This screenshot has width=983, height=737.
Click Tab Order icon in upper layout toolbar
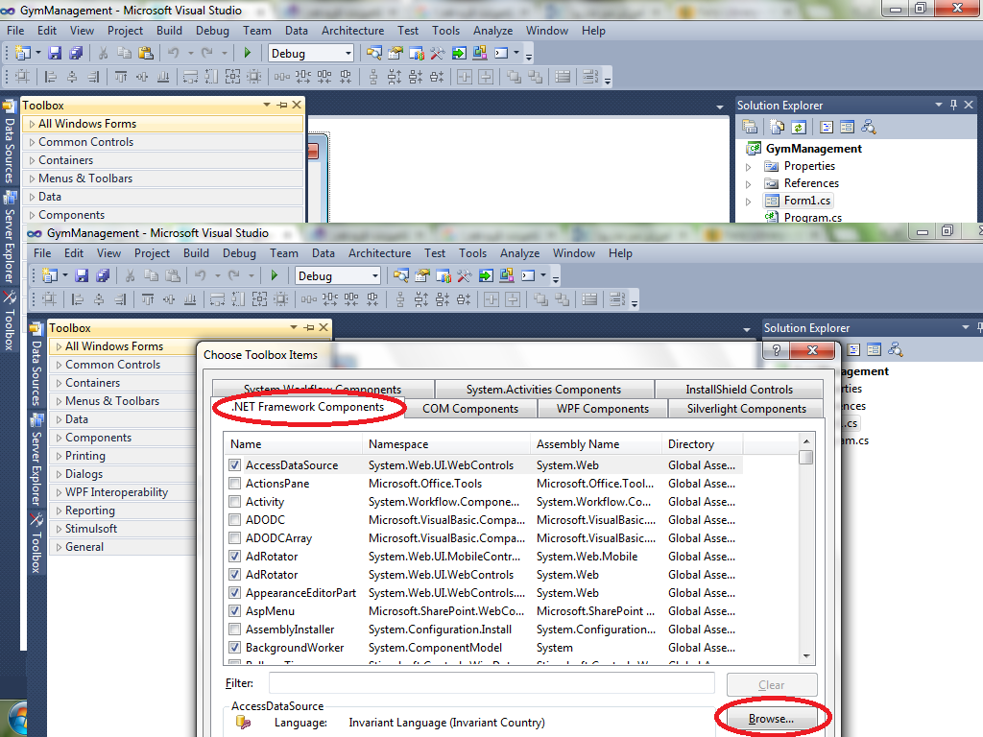[590, 77]
